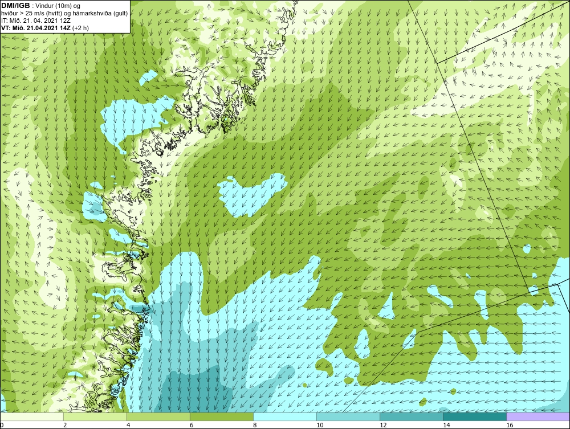Click the legend scale label '0'

click(x=2, y=425)
